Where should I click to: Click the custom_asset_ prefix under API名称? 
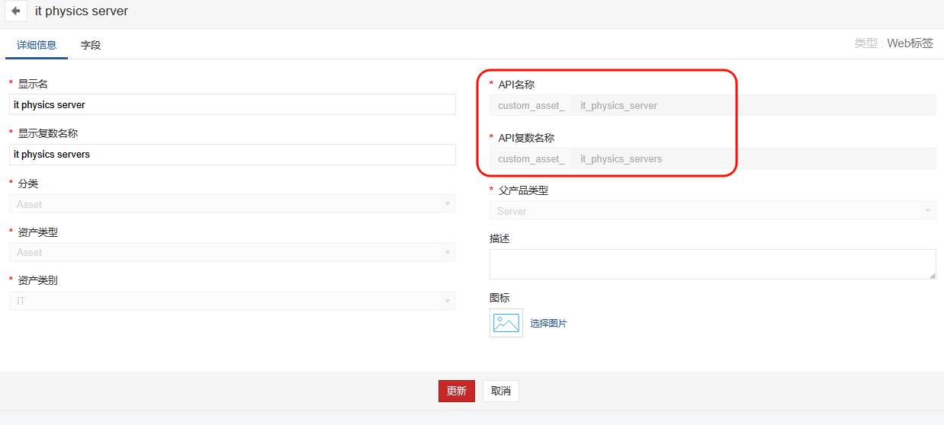[x=531, y=106]
